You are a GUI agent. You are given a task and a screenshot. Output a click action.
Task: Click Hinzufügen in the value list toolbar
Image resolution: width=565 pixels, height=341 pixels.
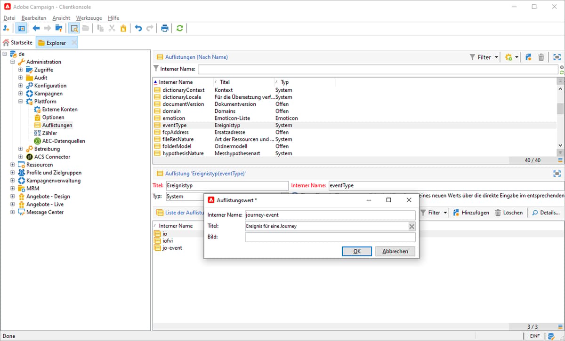[471, 213]
